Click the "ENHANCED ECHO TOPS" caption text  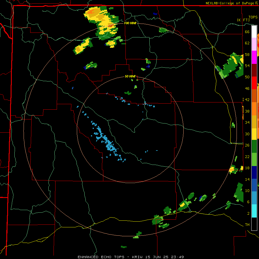(101, 257)
